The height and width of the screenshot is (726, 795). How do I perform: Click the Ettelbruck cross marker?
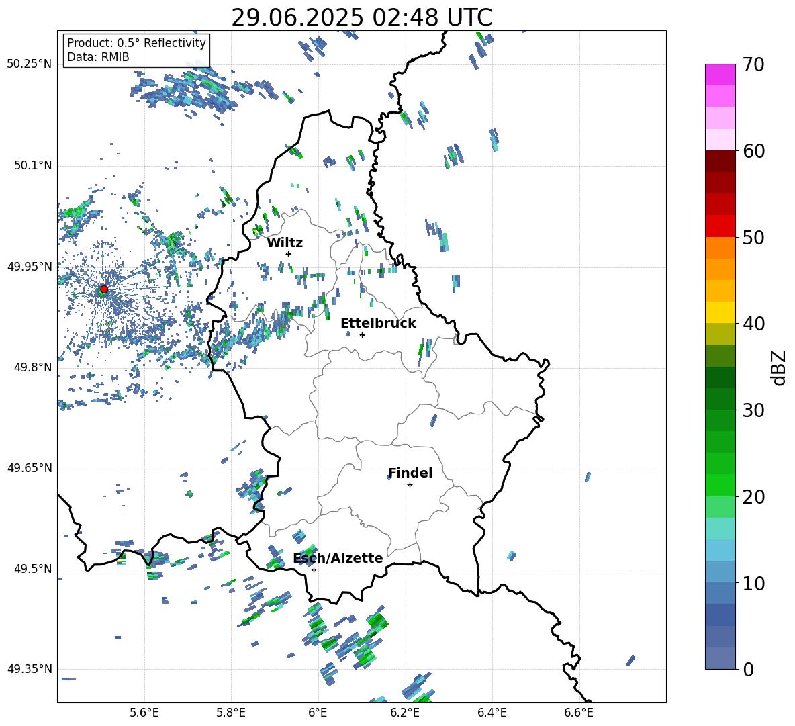coord(362,334)
